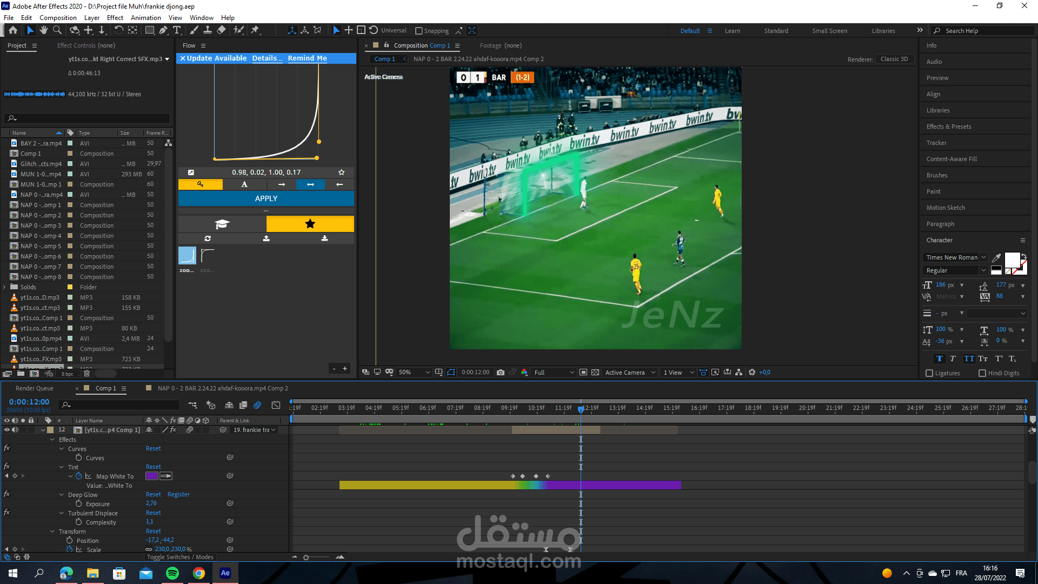Expand the Solids folder in Project panel
Image resolution: width=1038 pixels, height=584 pixels.
(5, 287)
